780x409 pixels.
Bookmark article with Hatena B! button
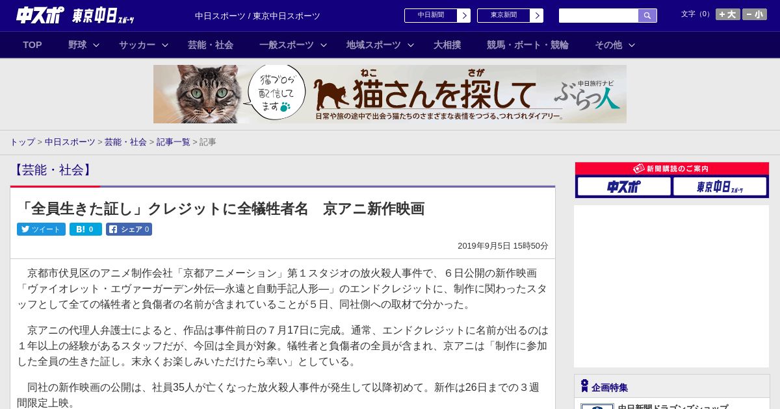coord(86,229)
